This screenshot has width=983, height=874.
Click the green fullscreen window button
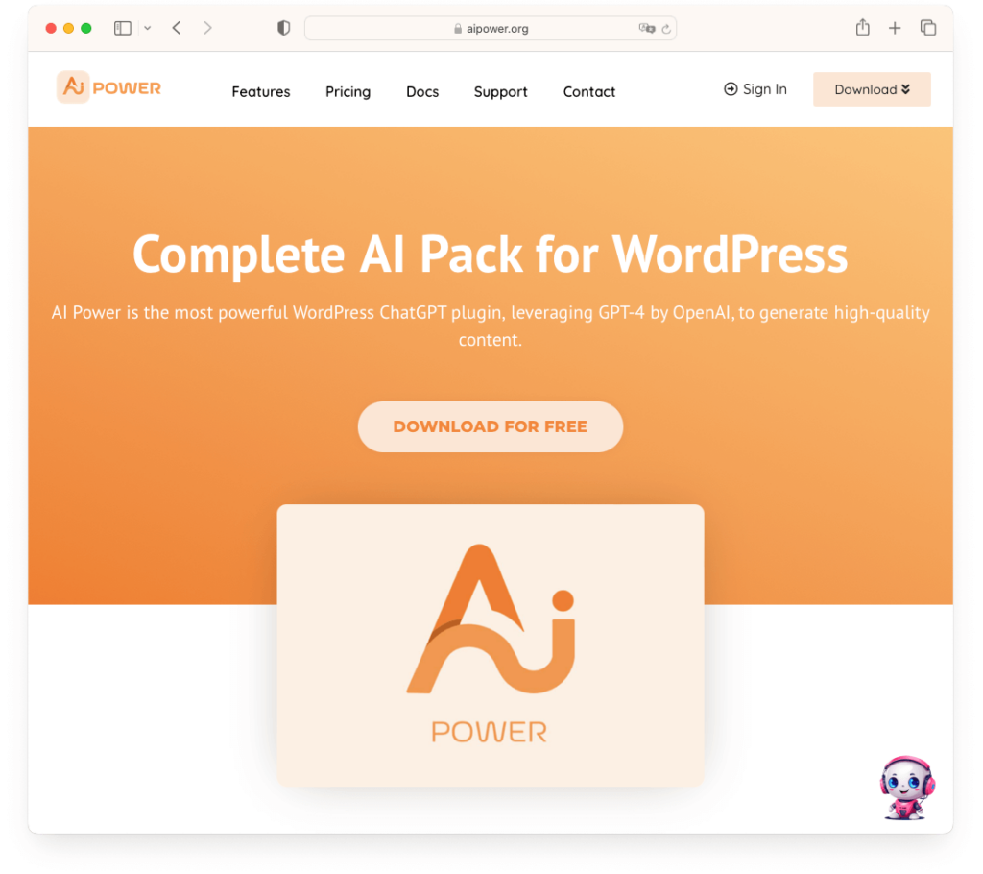(x=86, y=28)
